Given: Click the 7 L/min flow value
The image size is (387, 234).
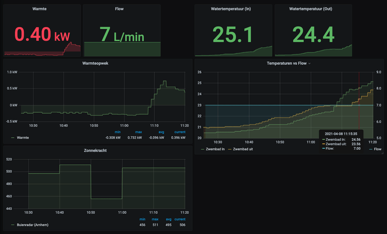Looking at the screenshot, I should (x=122, y=34).
